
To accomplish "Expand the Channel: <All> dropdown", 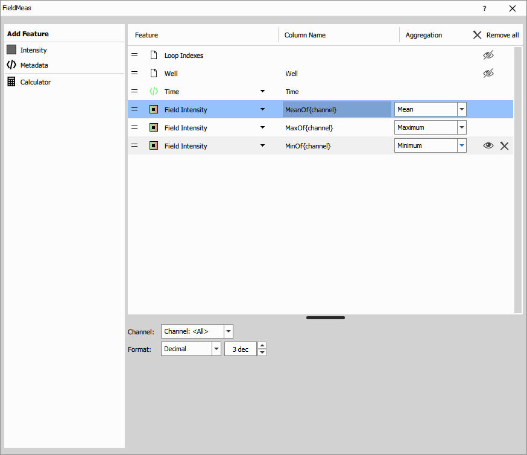I will [229, 331].
